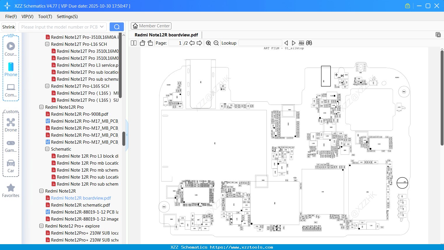
Task: Open the binoculars search tool
Action: 309,43
